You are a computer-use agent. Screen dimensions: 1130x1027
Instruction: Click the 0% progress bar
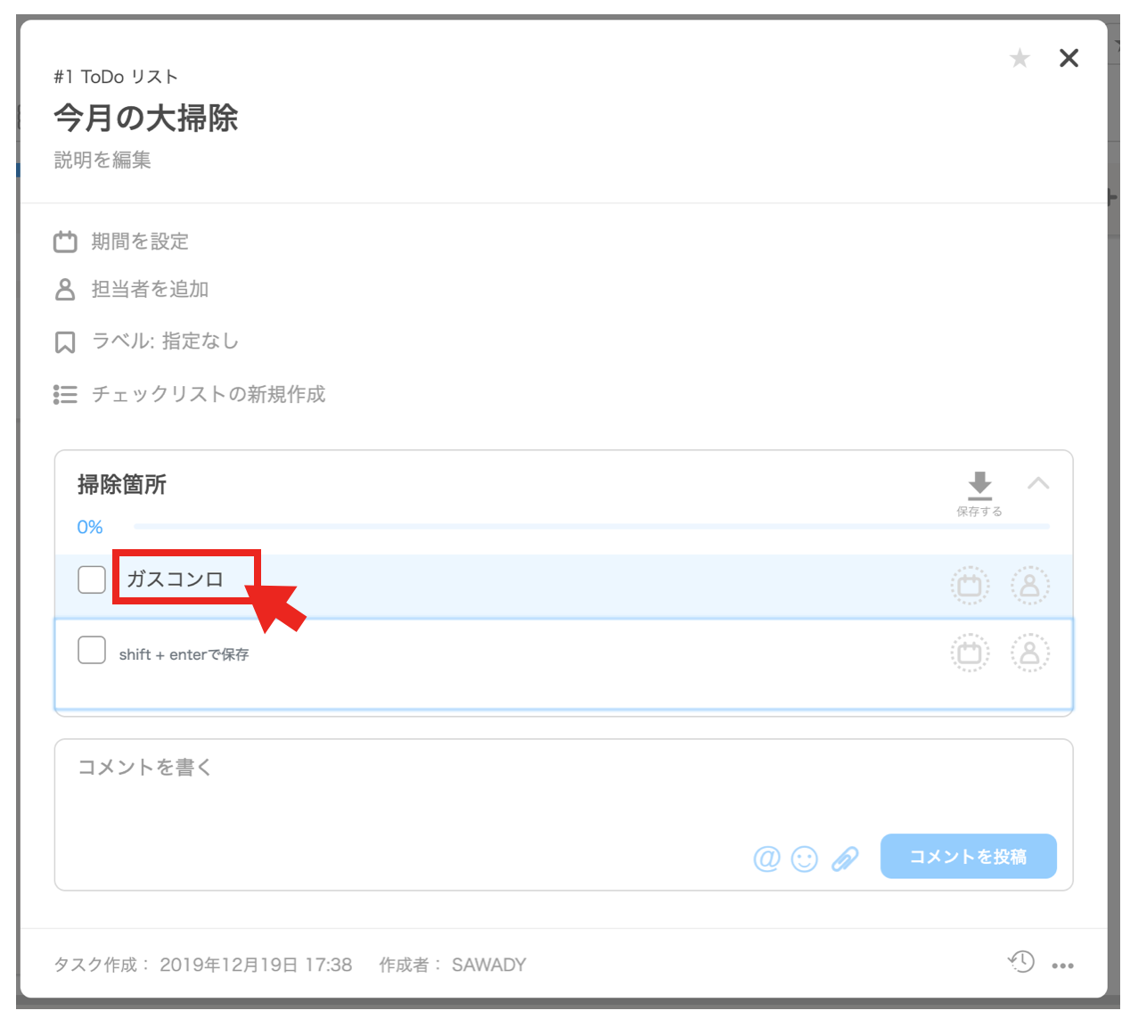89,527
